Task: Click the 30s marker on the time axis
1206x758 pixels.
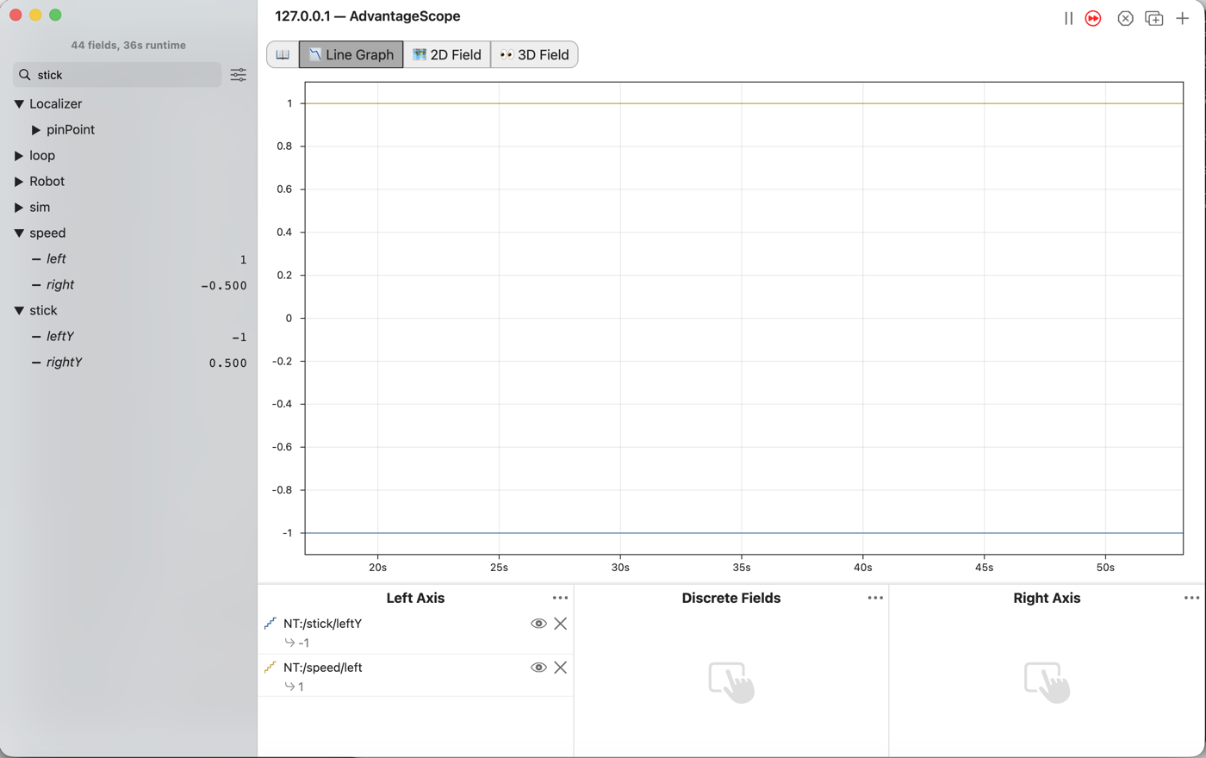Action: [620, 567]
